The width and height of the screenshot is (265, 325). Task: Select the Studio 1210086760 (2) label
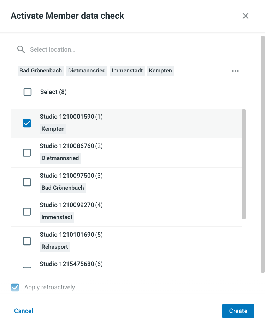71,146
